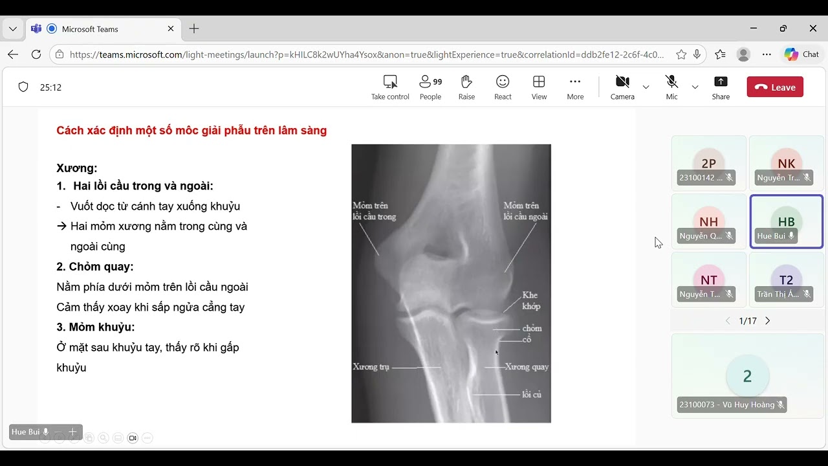Open the More options ellipsis menu
This screenshot has width=828, height=466.
coord(575,87)
